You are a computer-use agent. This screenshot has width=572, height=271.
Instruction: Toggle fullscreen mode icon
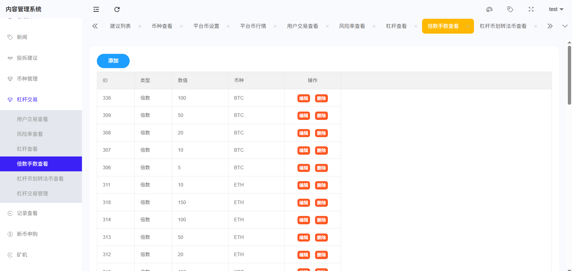[531, 9]
